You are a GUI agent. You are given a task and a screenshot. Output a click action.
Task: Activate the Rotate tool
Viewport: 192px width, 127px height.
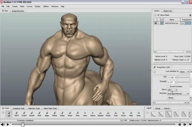tap(108, 114)
